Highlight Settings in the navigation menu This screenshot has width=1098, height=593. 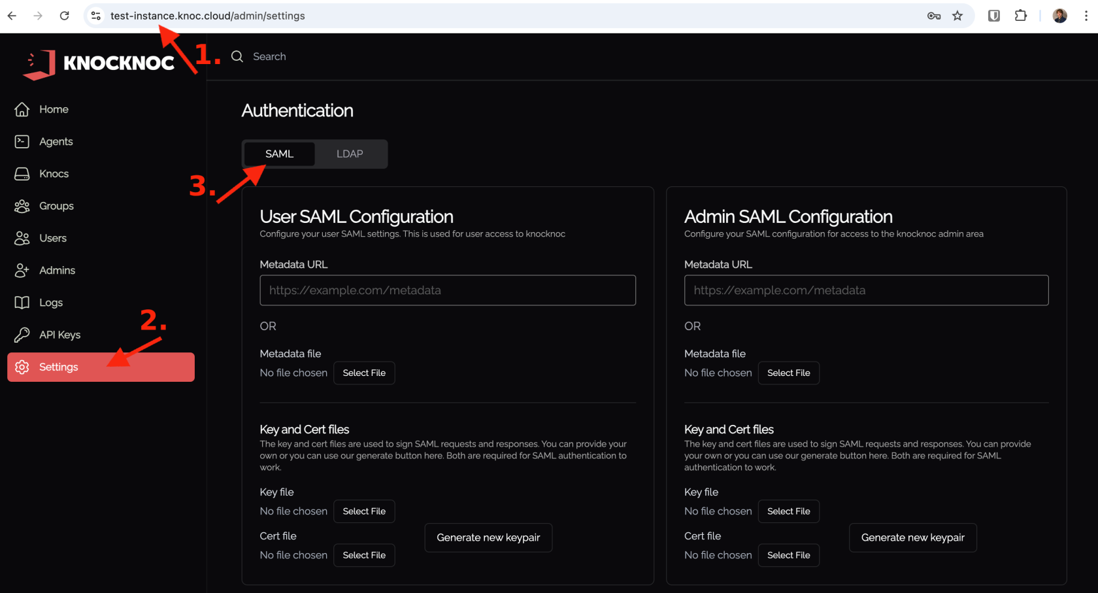(58, 367)
